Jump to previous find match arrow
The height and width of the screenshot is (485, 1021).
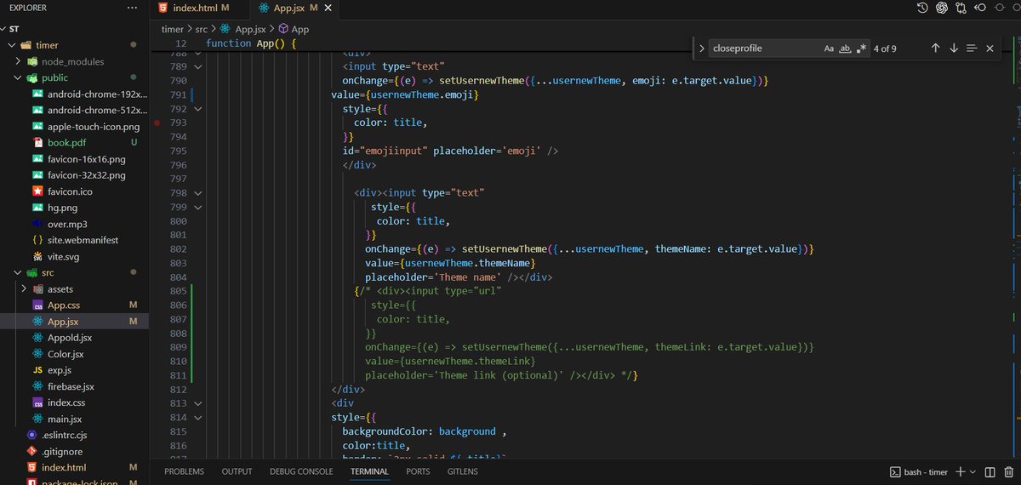click(936, 48)
